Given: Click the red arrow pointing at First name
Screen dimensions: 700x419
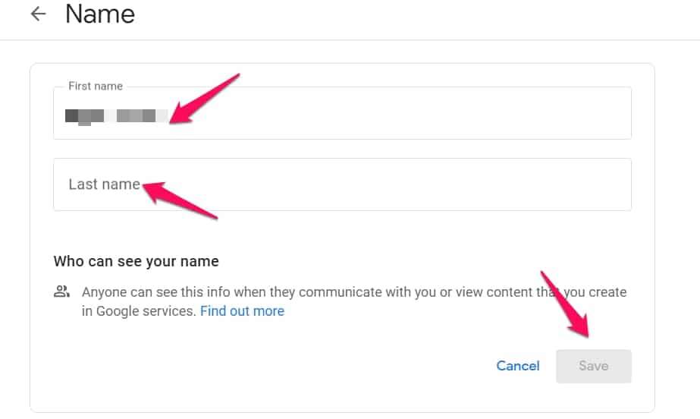Looking at the screenshot, I should tap(205, 99).
